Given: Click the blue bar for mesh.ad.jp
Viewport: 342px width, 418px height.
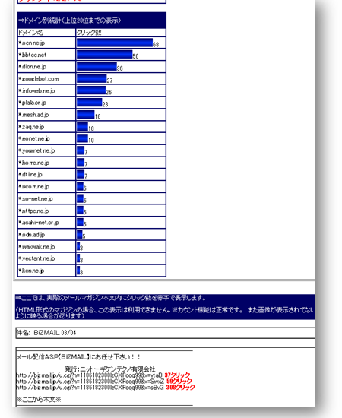Looking at the screenshot, I should pos(86,114).
